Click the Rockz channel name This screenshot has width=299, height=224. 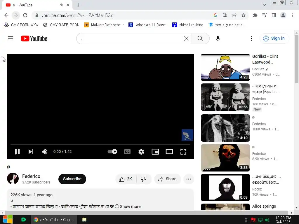coord(257,189)
